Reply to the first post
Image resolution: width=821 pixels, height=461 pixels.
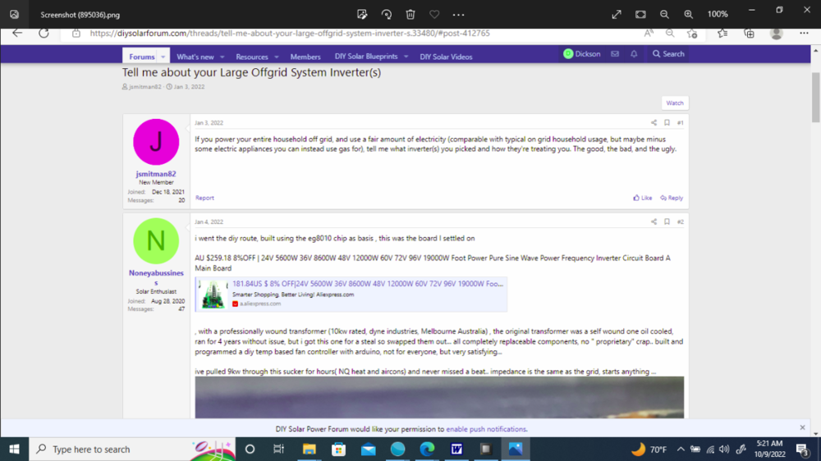pyautogui.click(x=672, y=198)
